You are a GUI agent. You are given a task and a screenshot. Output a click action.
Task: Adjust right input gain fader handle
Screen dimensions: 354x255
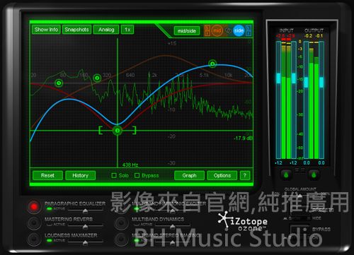click(294, 78)
